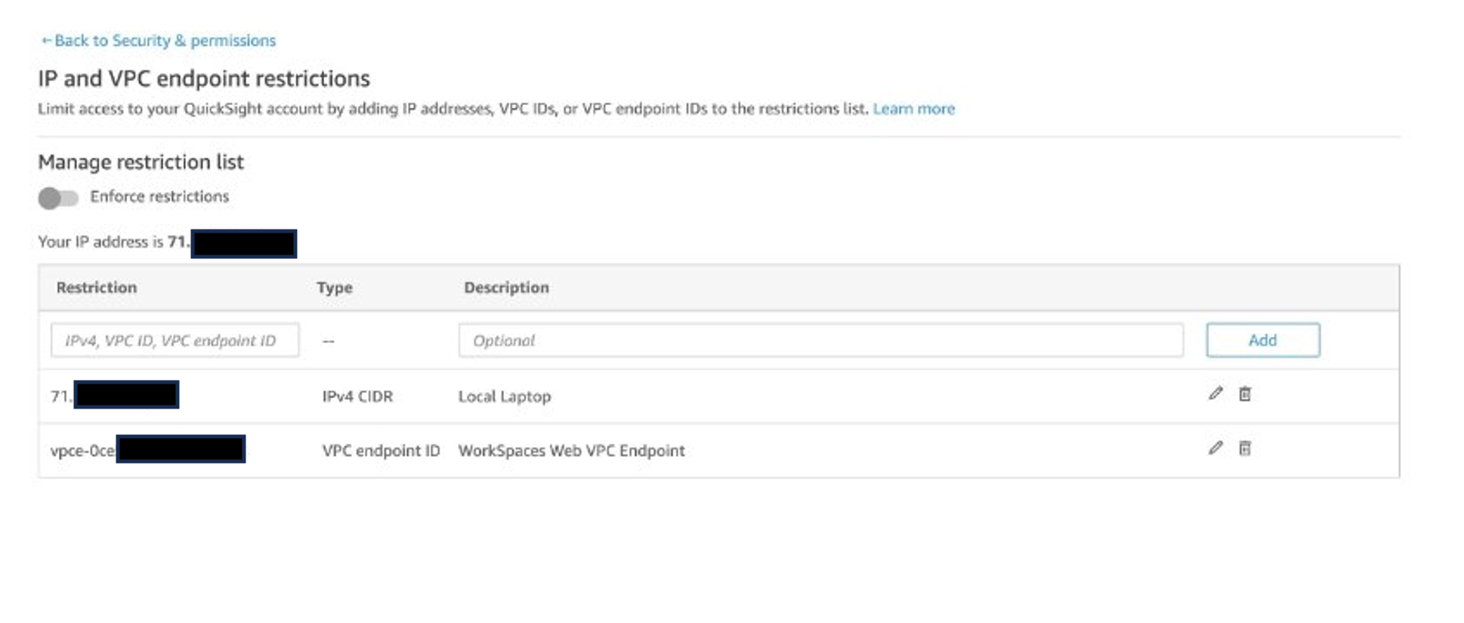Click the Add button
Screen dimensions: 1464x623
1262,340
